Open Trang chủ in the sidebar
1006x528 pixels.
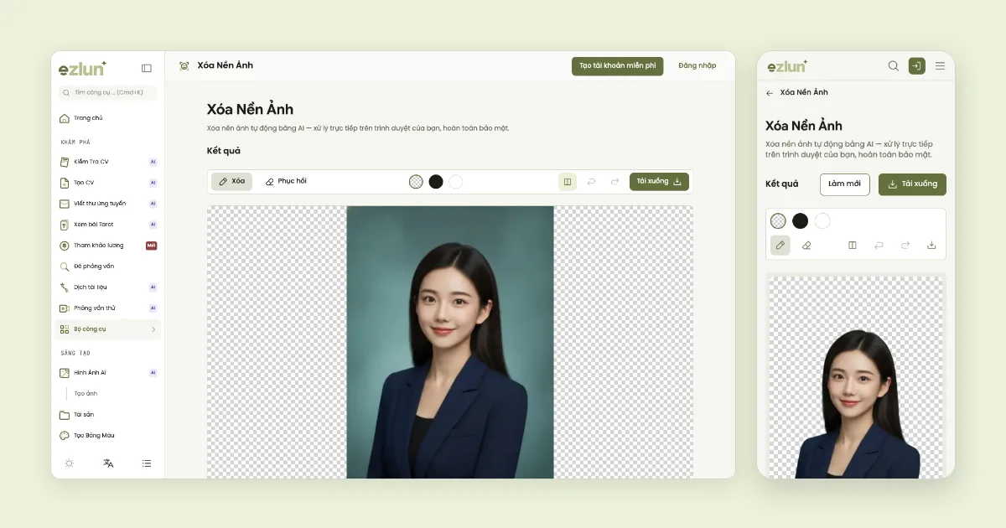point(107,118)
